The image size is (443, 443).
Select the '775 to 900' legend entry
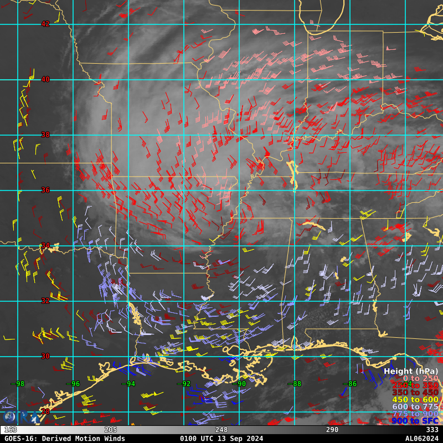[x=415, y=414]
